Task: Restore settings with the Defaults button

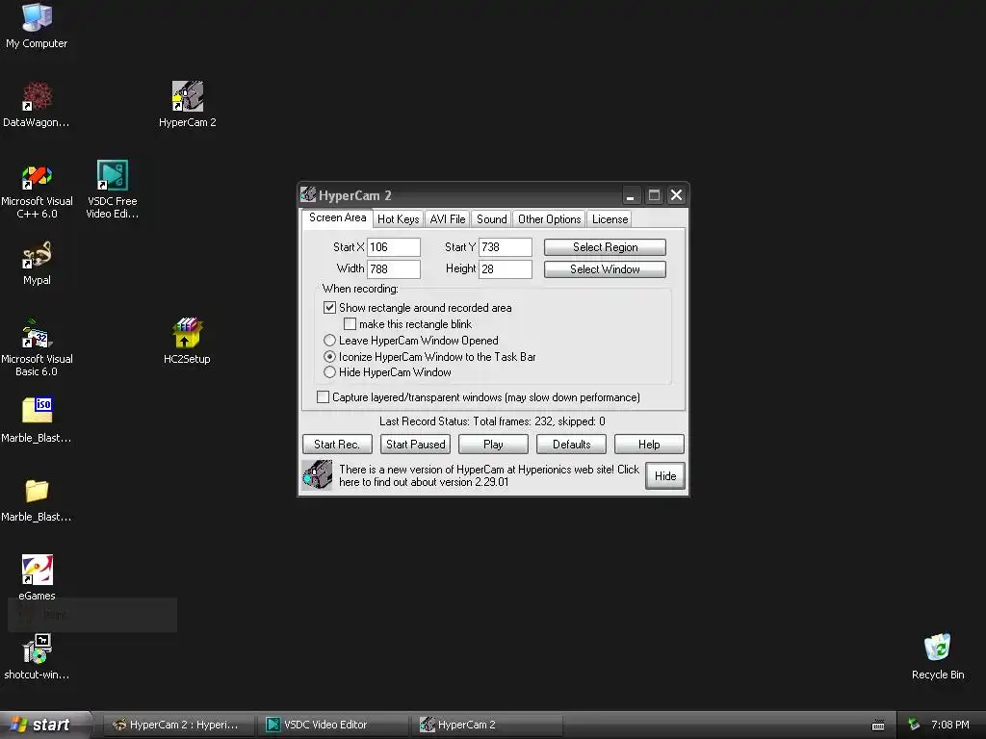Action: tap(571, 445)
